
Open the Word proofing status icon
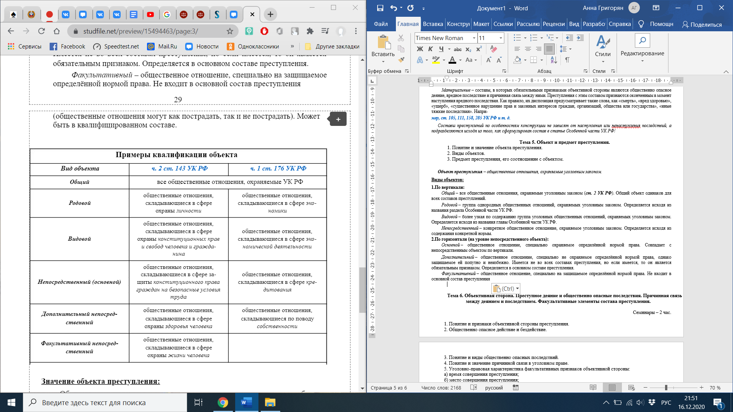[474, 388]
